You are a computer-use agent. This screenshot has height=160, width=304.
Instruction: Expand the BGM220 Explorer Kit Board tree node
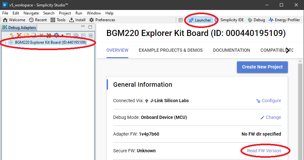point(5,42)
